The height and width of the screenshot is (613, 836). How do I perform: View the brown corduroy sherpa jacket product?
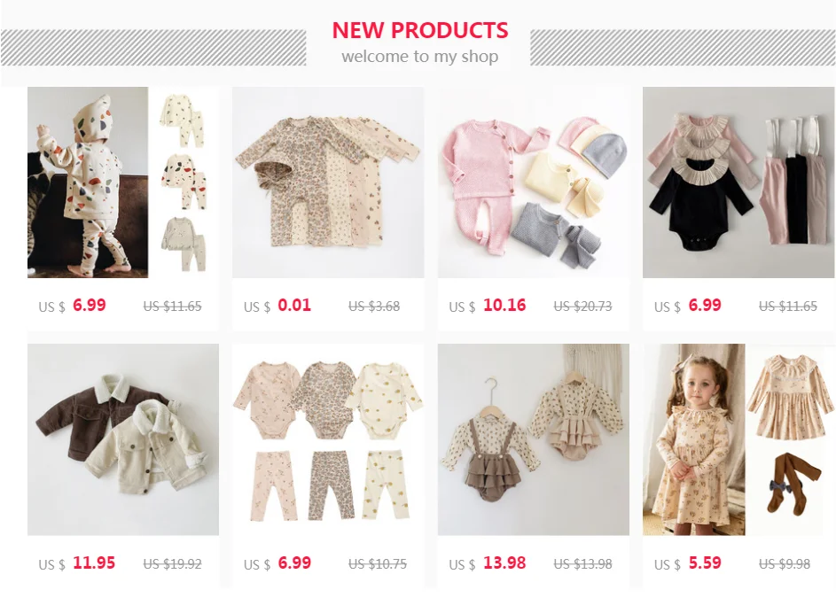122,439
